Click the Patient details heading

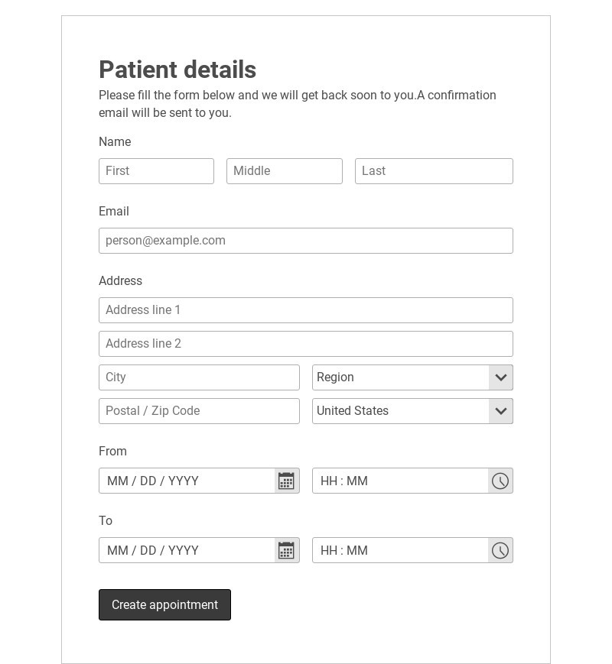[177, 70]
